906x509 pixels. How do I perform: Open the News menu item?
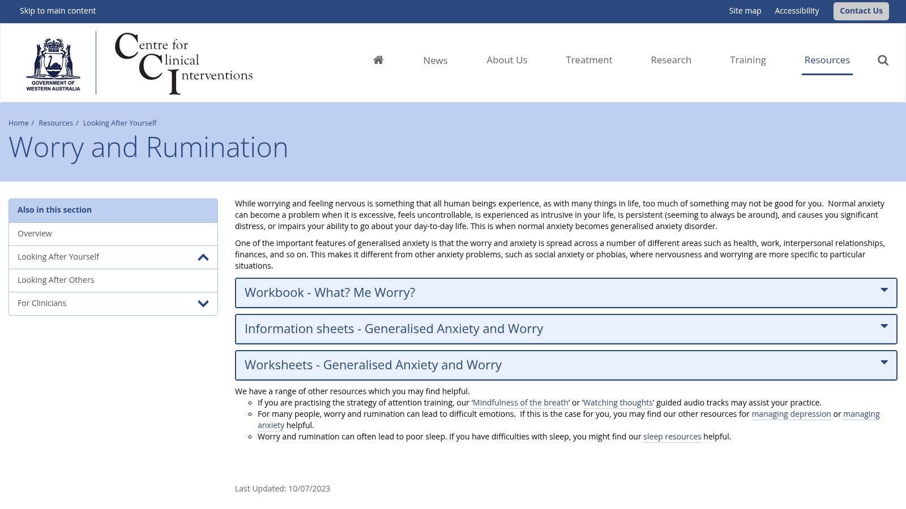tap(435, 61)
